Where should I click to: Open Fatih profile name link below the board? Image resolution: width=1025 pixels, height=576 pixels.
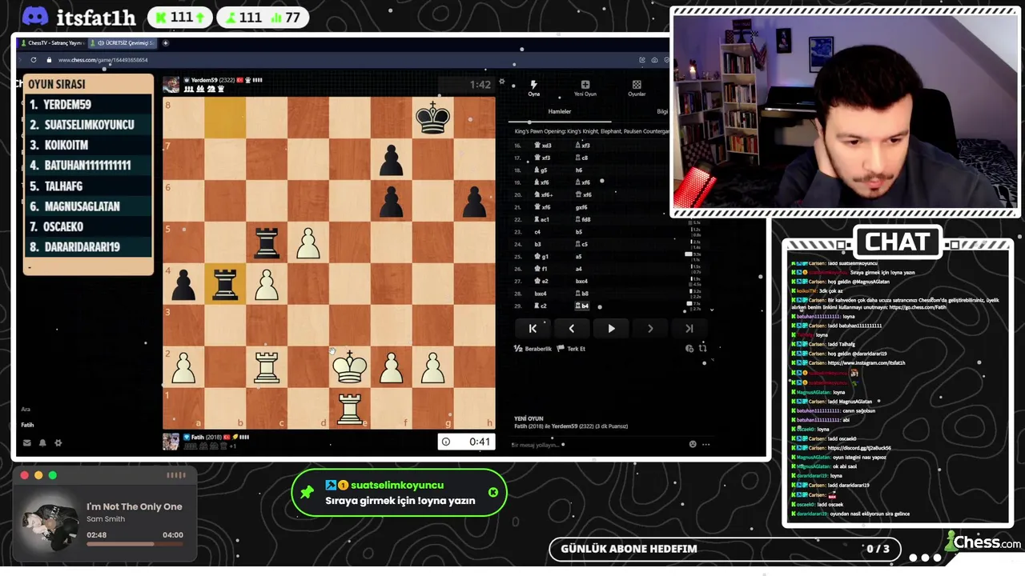click(197, 438)
